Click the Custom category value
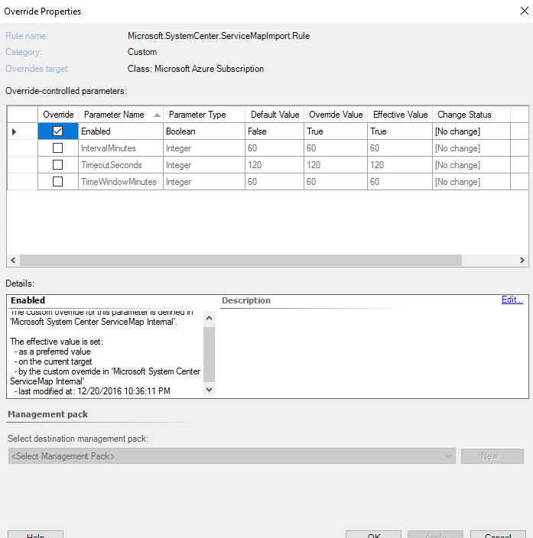This screenshot has width=533, height=538. click(x=142, y=52)
